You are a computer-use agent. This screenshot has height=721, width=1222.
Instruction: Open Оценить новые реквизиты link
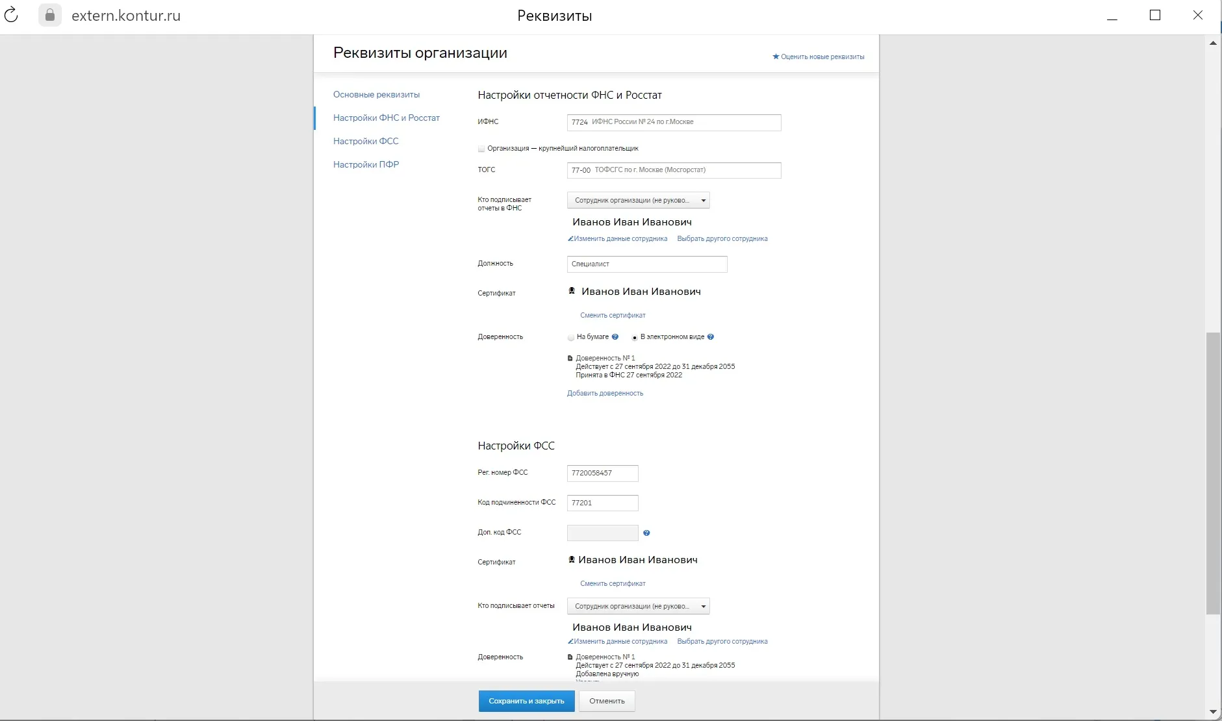click(822, 57)
